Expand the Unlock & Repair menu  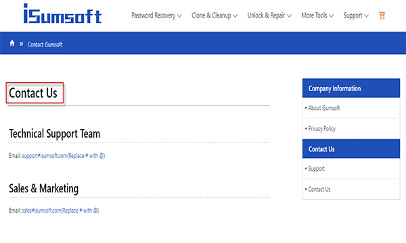[x=269, y=16]
